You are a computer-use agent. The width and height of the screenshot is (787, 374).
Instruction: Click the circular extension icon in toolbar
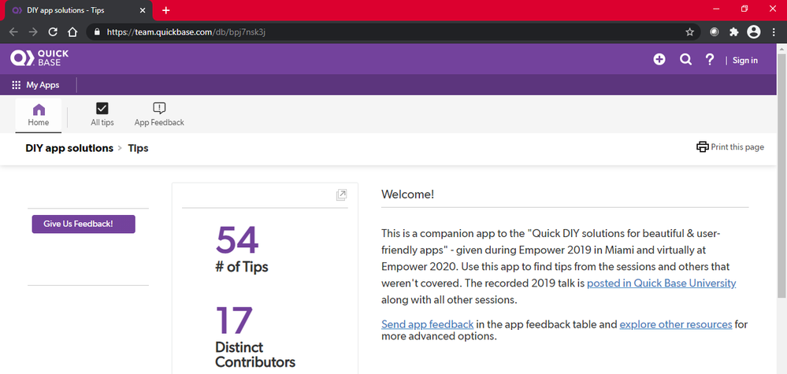[715, 32]
